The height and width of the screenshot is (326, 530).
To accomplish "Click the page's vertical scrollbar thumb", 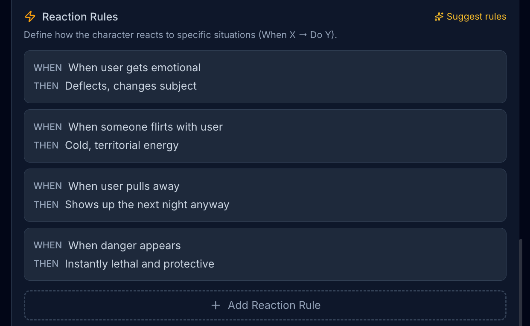I will [x=520, y=282].
